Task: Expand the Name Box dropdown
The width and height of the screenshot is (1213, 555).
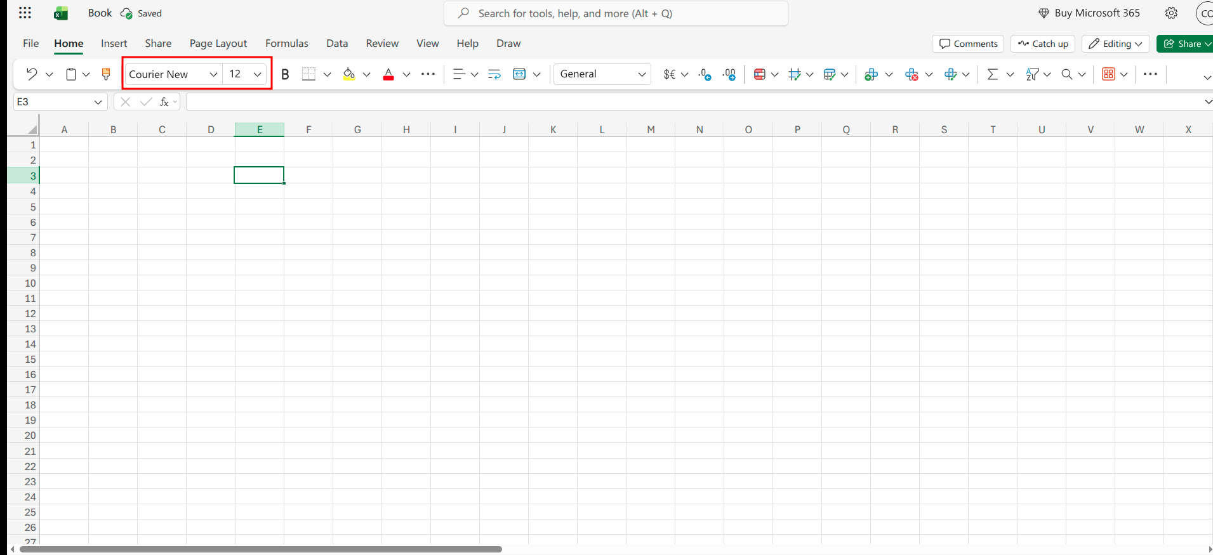Action: 98,101
